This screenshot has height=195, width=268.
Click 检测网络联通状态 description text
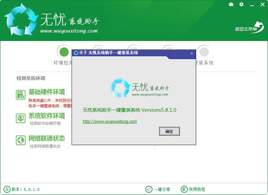click(45, 146)
